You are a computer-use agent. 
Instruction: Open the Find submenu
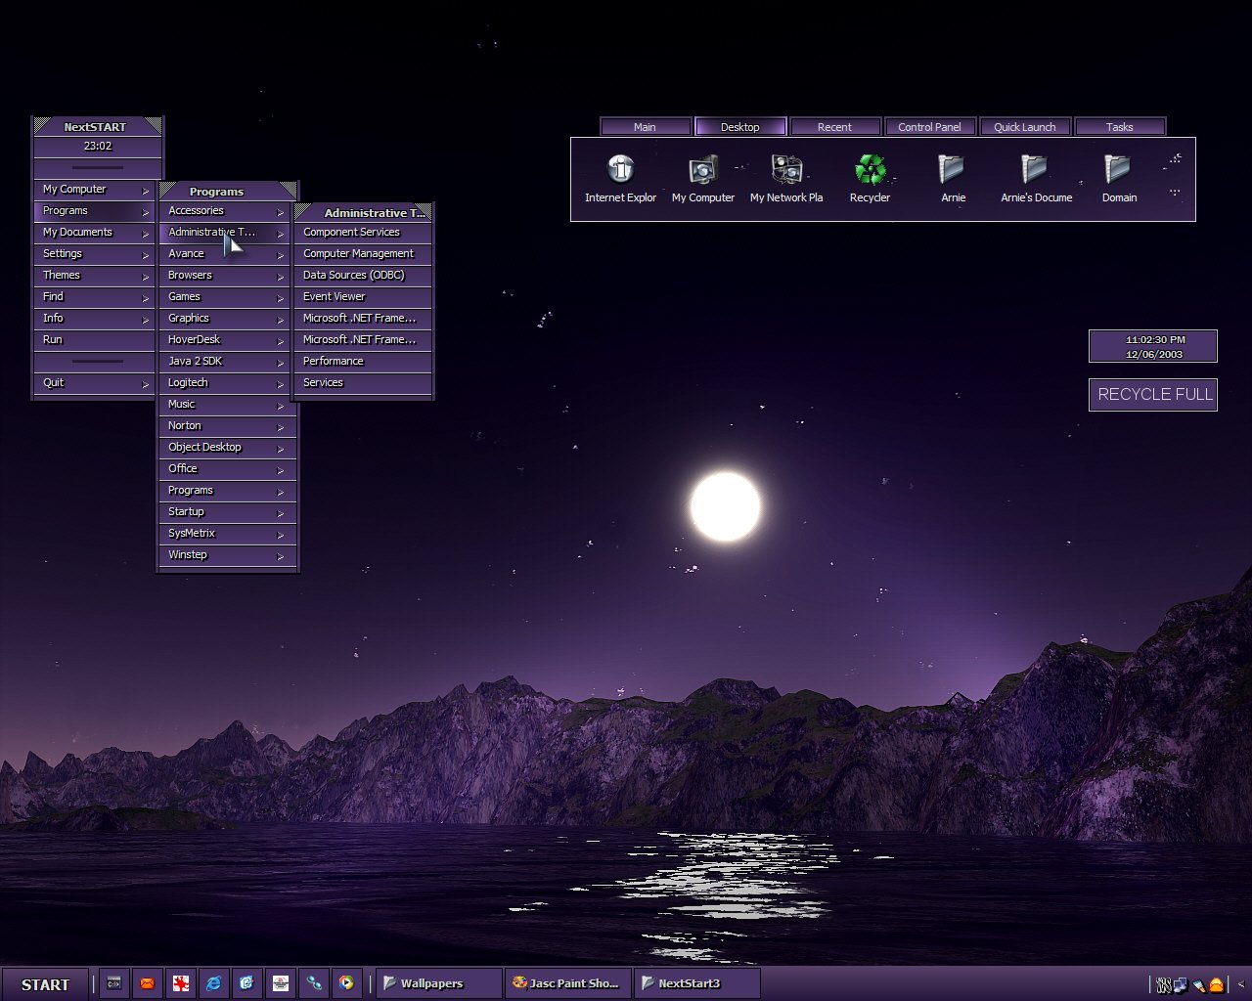96,297
